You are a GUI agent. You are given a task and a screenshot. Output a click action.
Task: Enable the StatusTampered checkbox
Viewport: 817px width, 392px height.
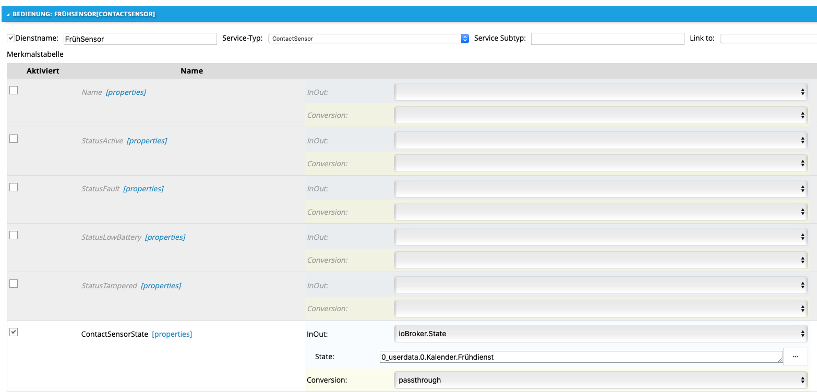14,284
